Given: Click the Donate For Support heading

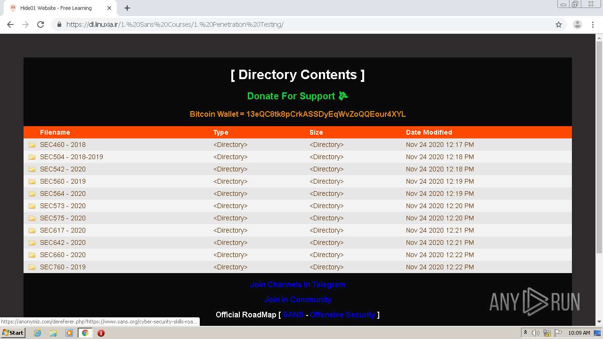Looking at the screenshot, I should [298, 96].
